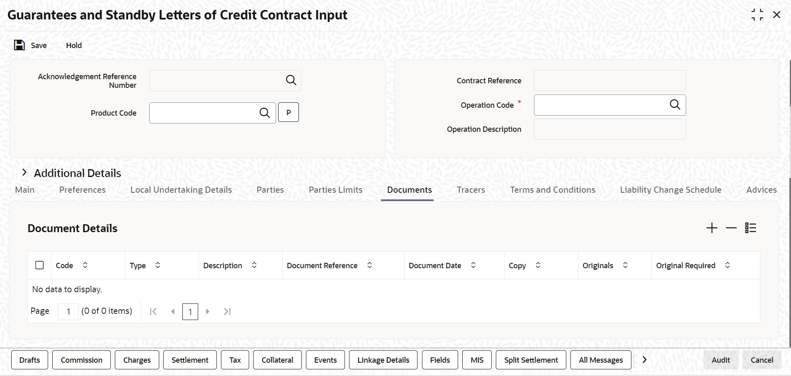Open Acknowledgement Reference Number search lookup
Screen dimensions: 791x376
[x=291, y=80]
